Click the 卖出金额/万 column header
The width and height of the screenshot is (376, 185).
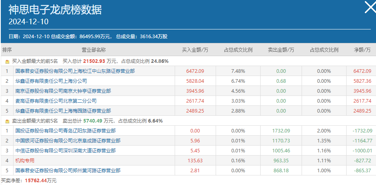[281, 50]
